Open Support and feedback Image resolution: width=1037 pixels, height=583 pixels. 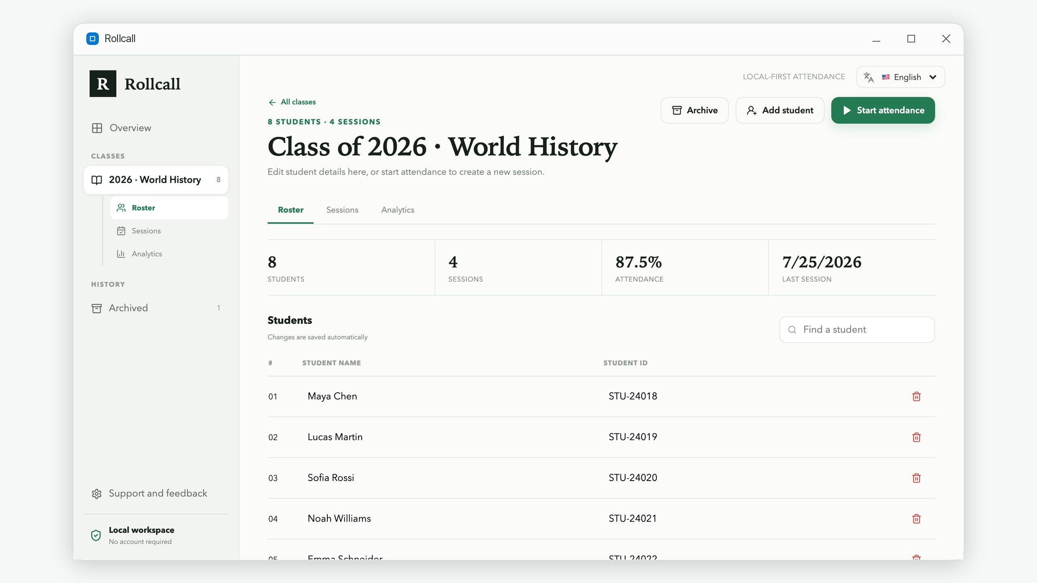tap(156, 494)
